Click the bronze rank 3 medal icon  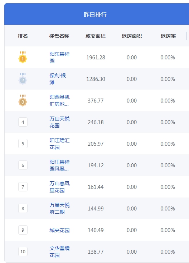[x=23, y=100]
